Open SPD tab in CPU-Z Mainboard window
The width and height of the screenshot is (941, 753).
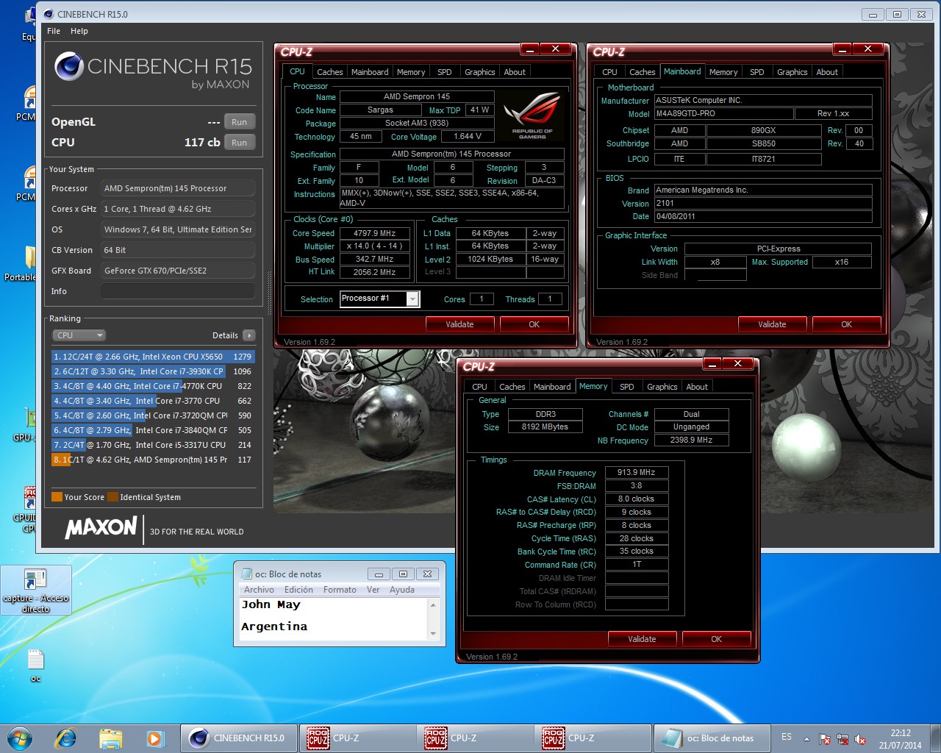click(x=757, y=72)
